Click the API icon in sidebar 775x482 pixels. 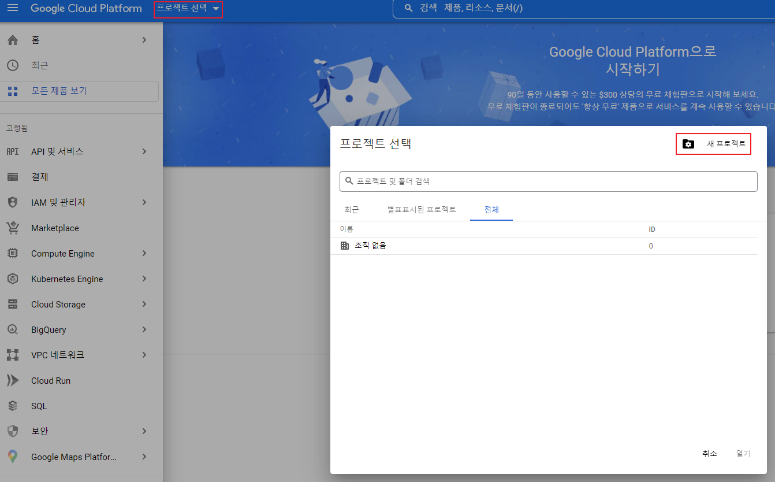[13, 151]
